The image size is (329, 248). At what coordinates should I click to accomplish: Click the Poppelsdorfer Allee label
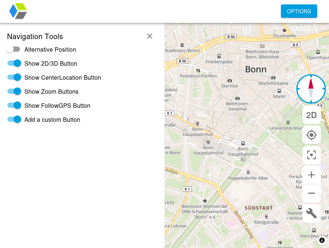tap(248, 178)
